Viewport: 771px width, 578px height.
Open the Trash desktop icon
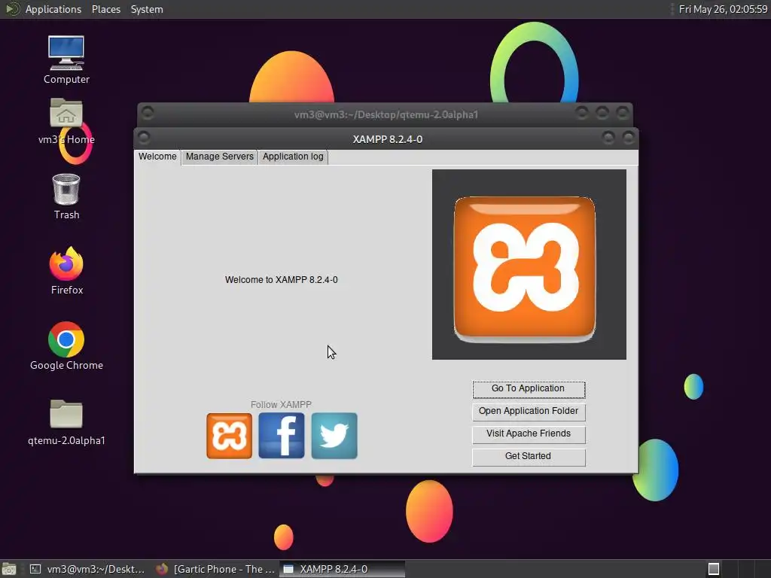(x=66, y=196)
